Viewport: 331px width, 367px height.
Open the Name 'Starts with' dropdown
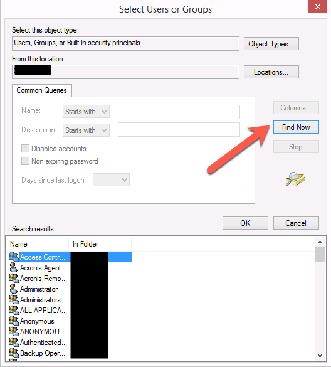(x=86, y=112)
